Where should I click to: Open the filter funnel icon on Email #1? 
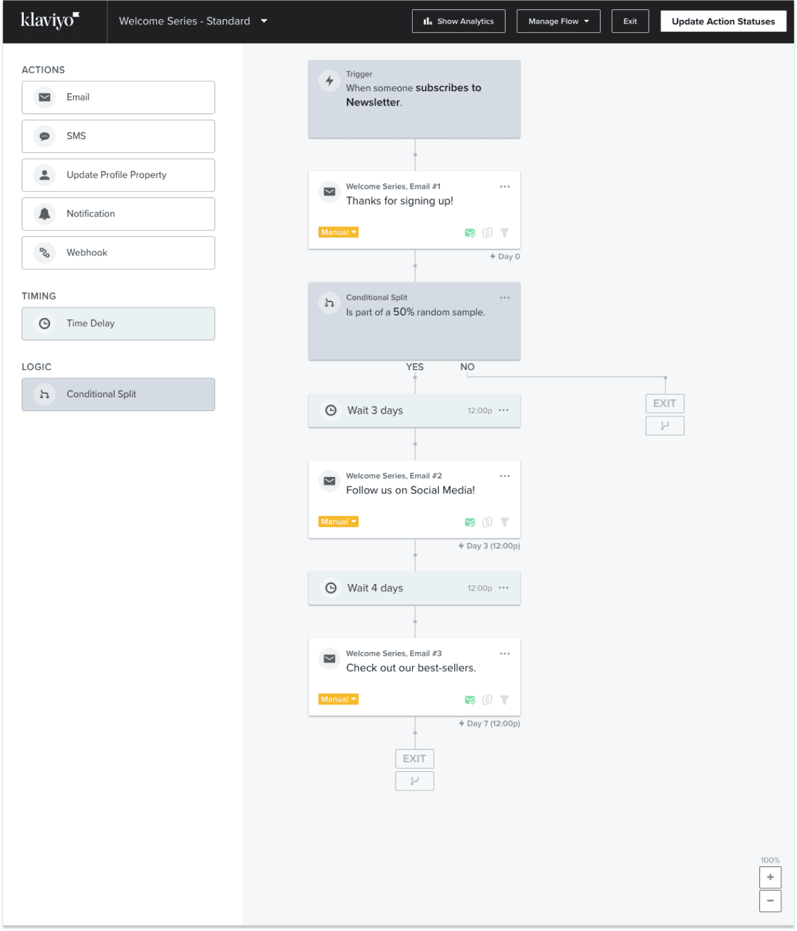coord(504,232)
